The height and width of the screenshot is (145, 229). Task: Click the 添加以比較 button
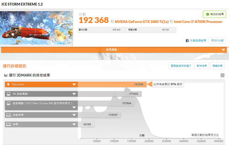pyautogui.click(x=216, y=41)
